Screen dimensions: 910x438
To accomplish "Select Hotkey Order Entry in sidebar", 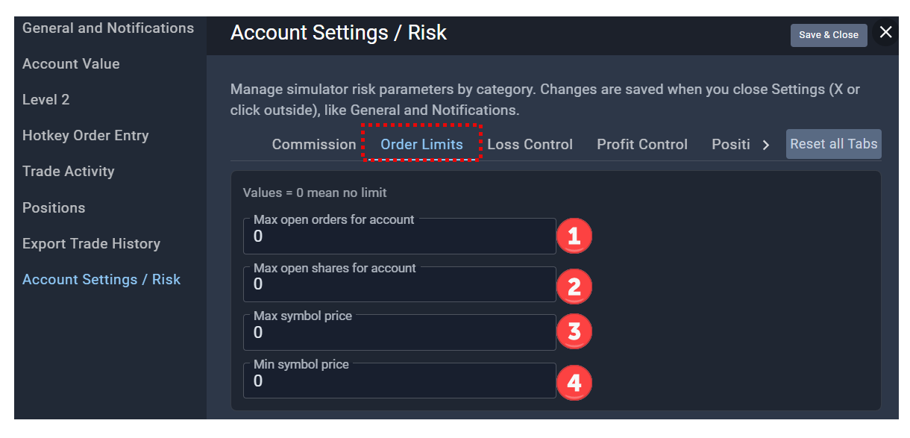I will (86, 135).
